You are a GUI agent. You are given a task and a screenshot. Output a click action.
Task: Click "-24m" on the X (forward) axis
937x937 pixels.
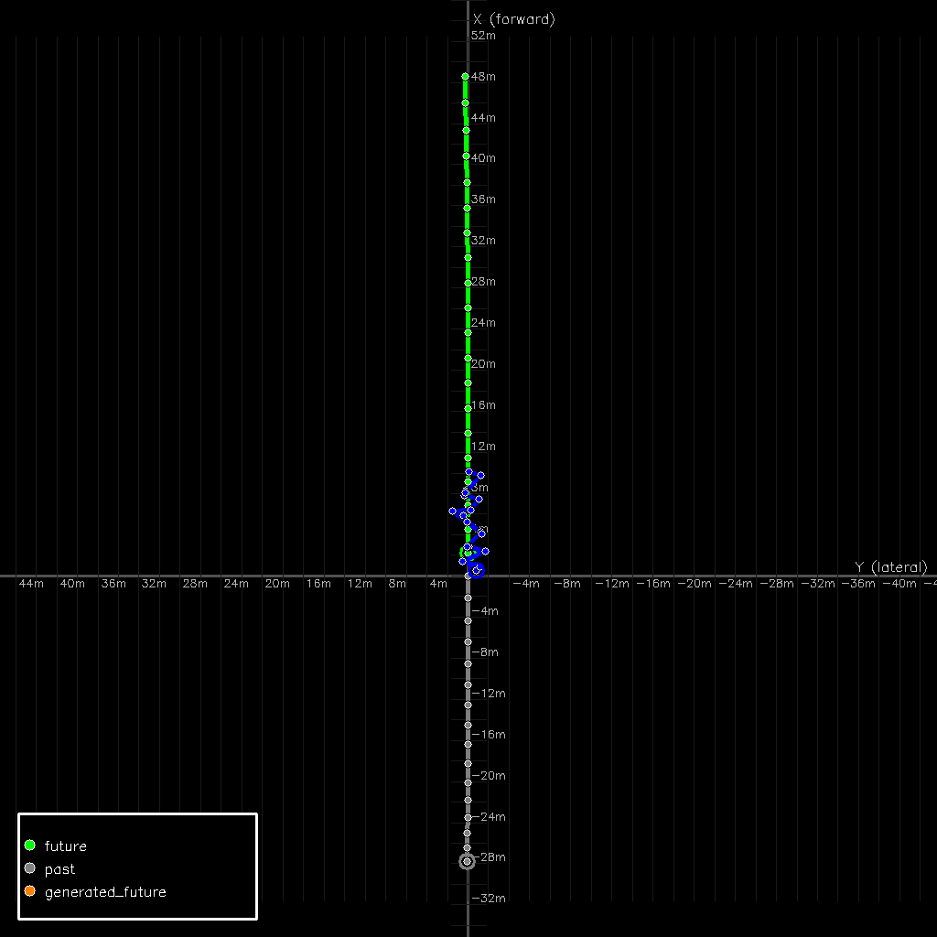(489, 817)
